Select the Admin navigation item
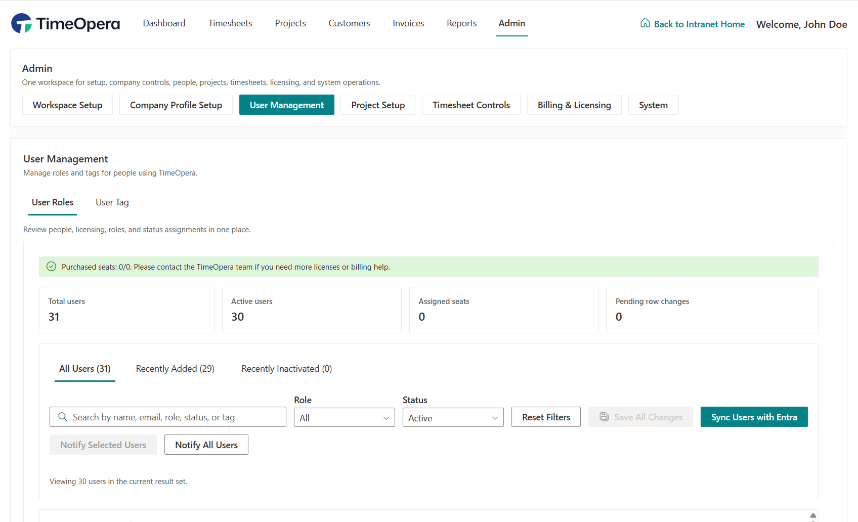 512,23
